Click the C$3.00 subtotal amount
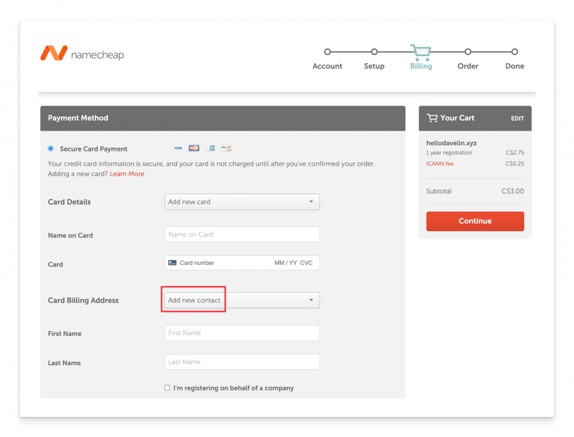 [x=512, y=191]
